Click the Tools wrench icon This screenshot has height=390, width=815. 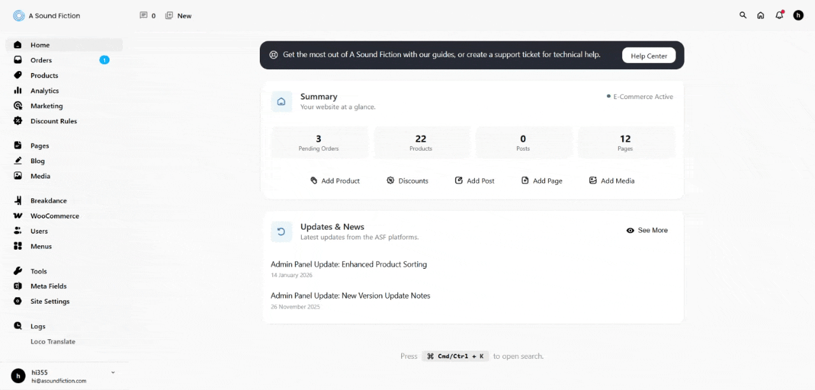[18, 271]
